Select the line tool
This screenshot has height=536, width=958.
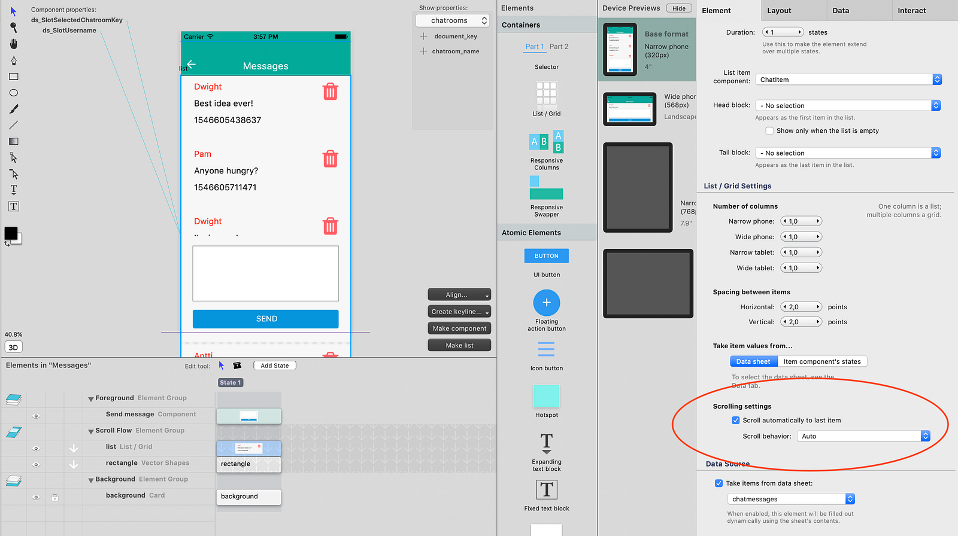click(x=13, y=125)
